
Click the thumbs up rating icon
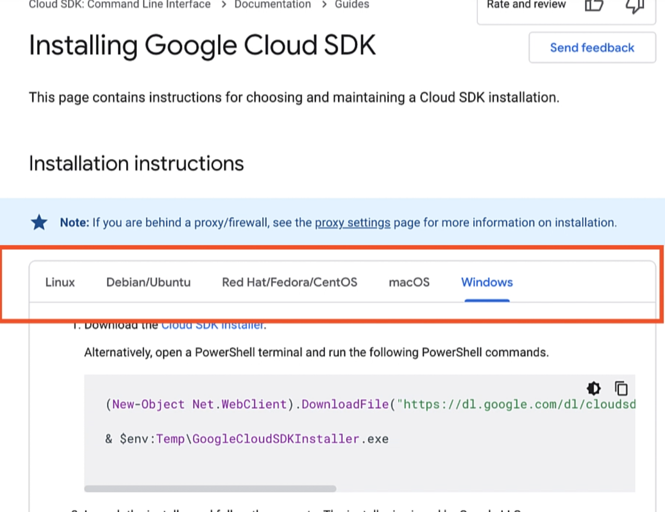594,5
